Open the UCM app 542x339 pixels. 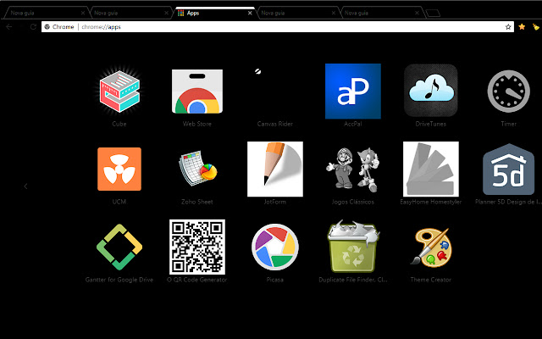pos(119,169)
